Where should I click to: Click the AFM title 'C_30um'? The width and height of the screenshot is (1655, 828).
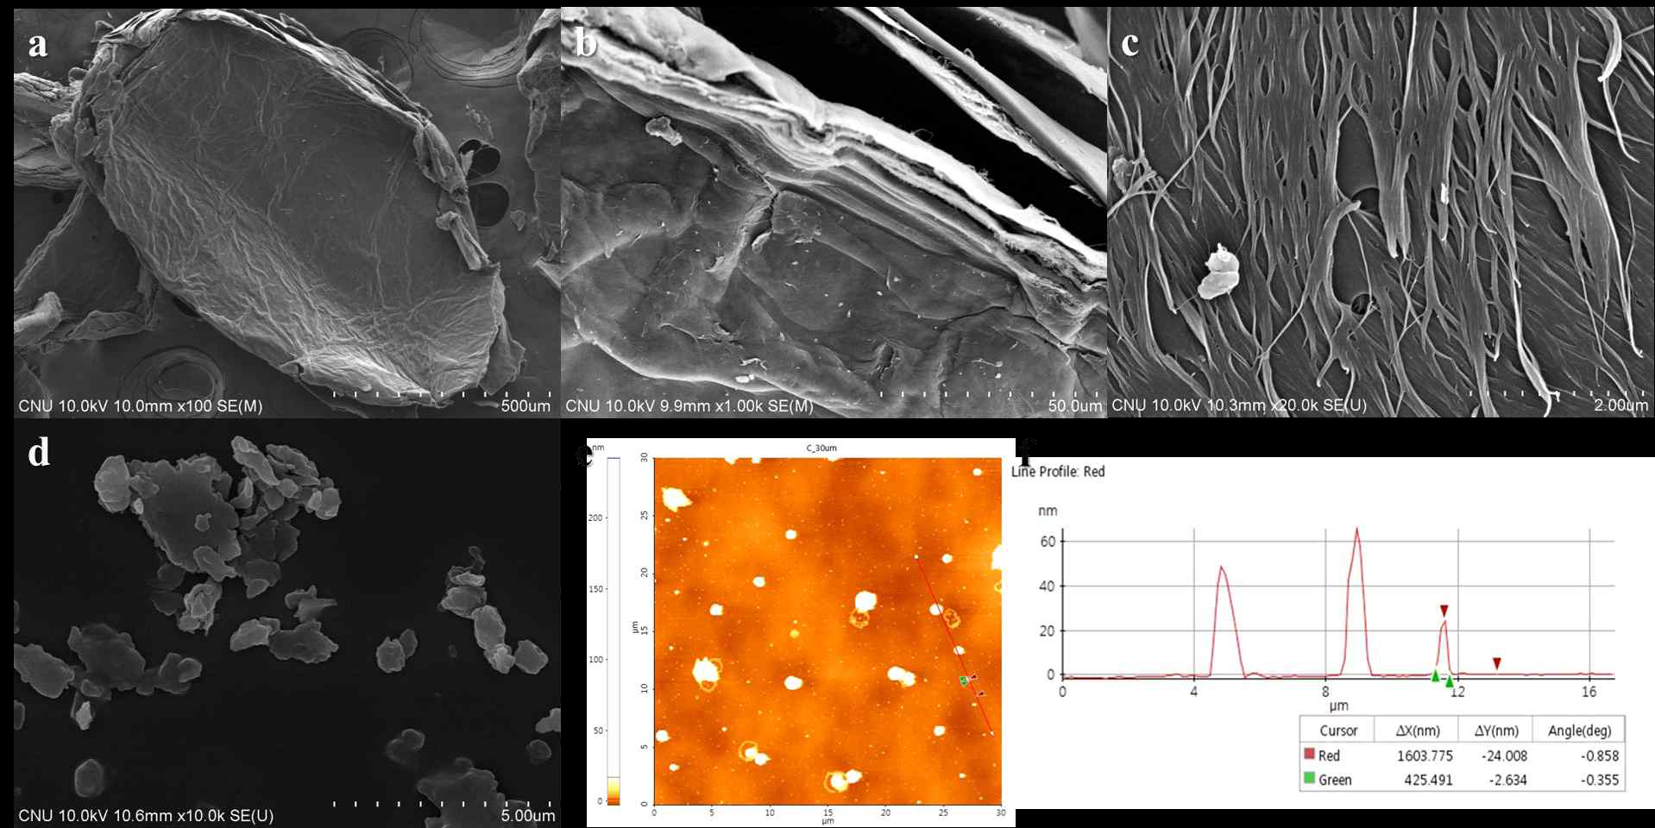[x=821, y=448]
